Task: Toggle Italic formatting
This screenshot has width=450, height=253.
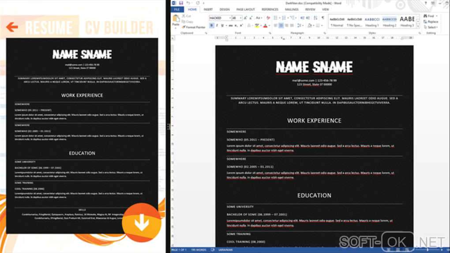Action: (x=217, y=26)
